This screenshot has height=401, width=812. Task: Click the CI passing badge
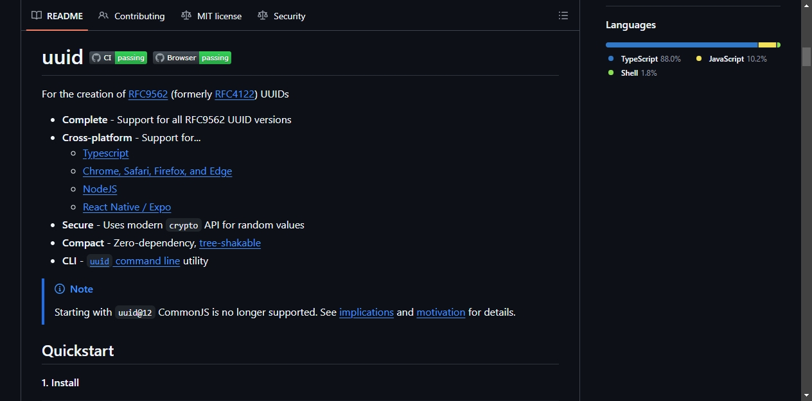pyautogui.click(x=118, y=58)
